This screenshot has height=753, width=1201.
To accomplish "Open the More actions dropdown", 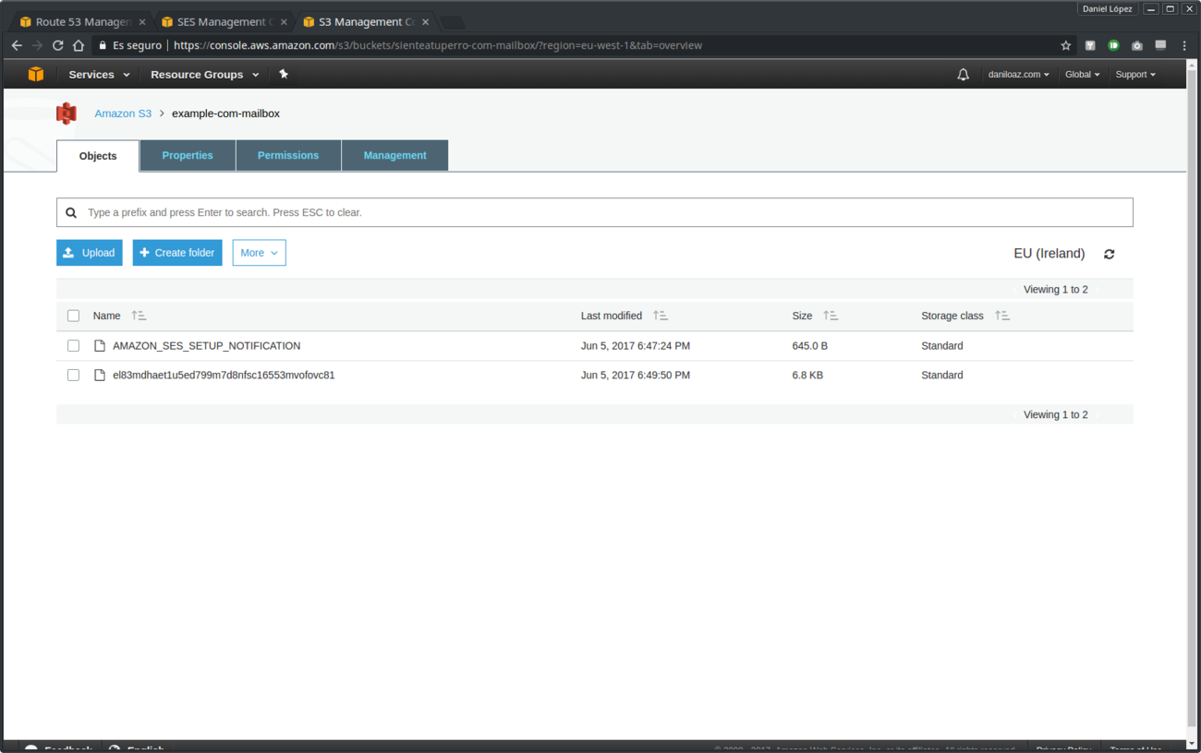I will pyautogui.click(x=259, y=253).
